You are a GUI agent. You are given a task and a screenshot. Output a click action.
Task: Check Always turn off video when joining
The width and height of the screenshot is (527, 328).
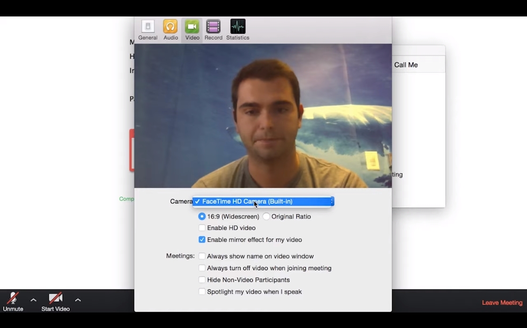click(202, 268)
